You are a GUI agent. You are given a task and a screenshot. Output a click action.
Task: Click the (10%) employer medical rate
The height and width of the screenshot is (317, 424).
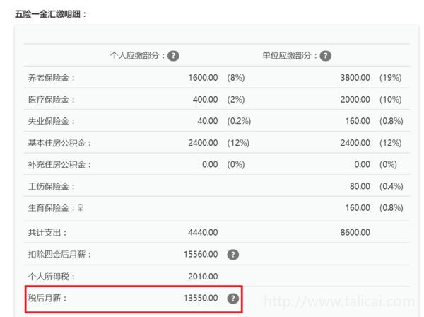[391, 99]
